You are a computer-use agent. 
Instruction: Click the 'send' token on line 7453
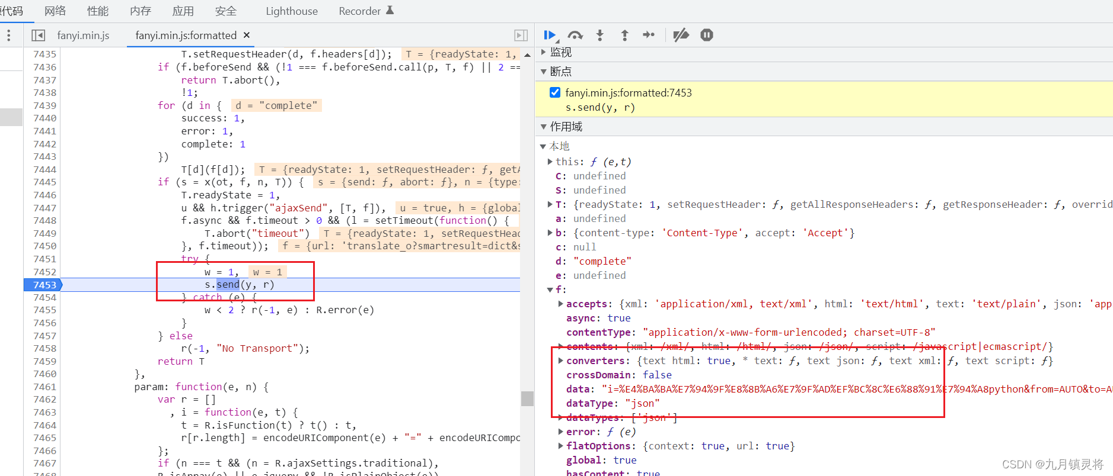click(x=228, y=285)
